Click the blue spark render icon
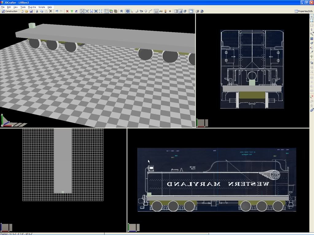 click(x=122, y=11)
